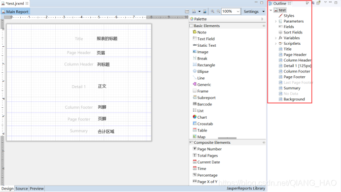
Task: Select Page Footer in Outline tree
Action: (x=292, y=77)
